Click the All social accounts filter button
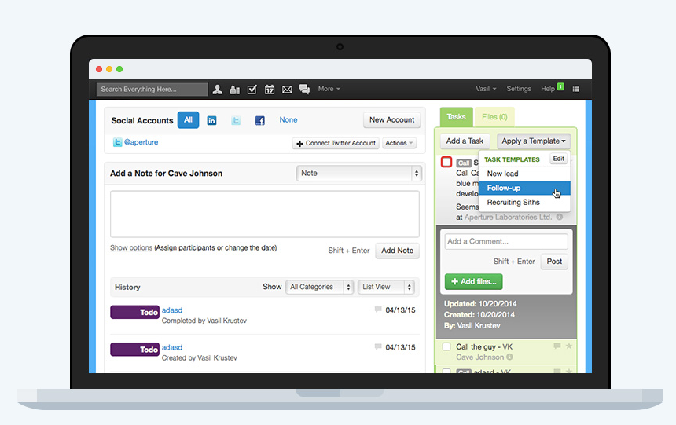Screen dimensions: 676x425 coord(189,120)
